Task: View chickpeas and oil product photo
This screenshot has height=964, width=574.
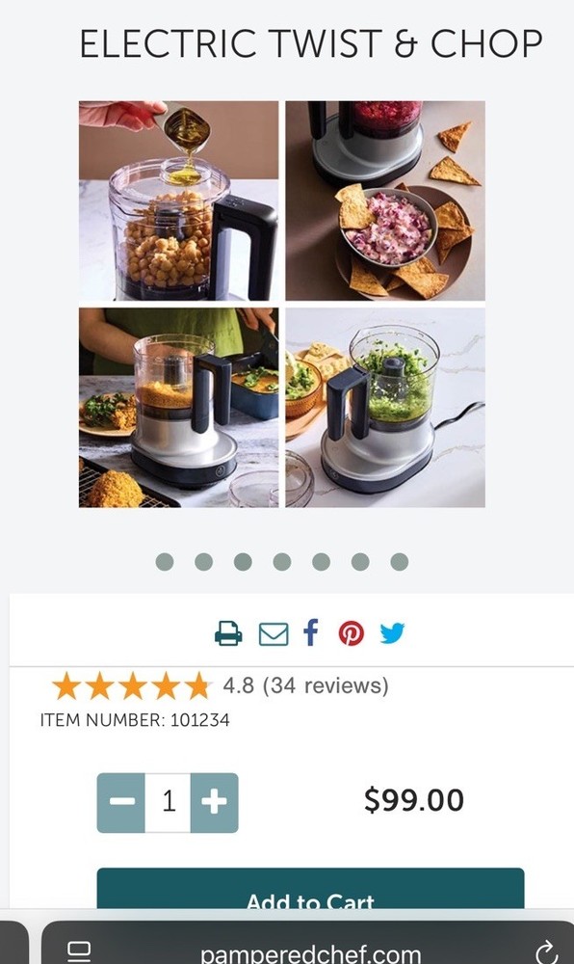Action: (x=178, y=201)
